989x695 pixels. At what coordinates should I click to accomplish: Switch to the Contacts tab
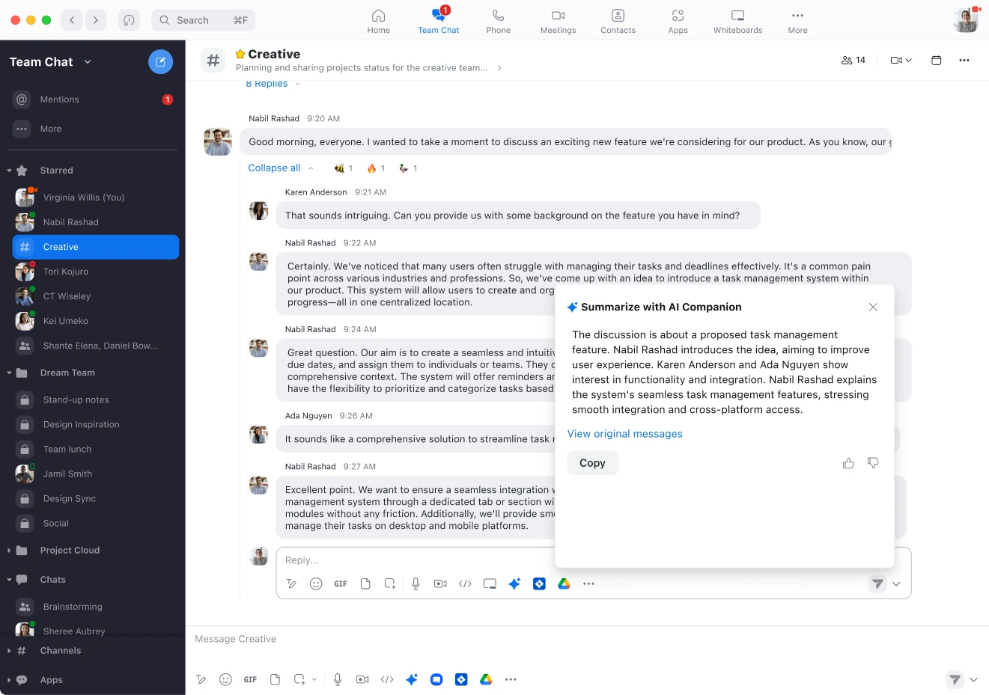pos(618,20)
